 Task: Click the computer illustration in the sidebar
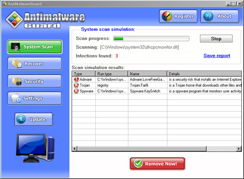35,148
